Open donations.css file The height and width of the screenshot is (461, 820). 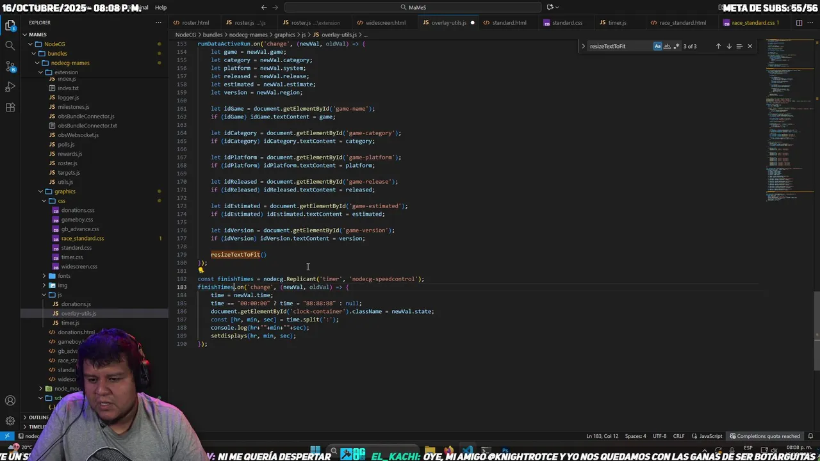click(78, 210)
